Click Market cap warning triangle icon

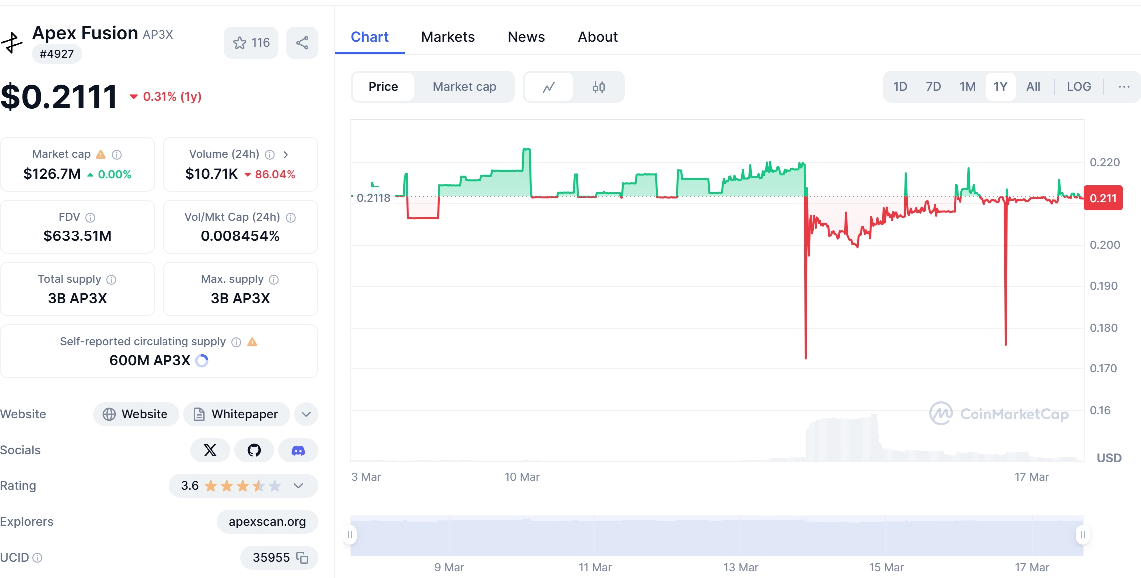[101, 154]
